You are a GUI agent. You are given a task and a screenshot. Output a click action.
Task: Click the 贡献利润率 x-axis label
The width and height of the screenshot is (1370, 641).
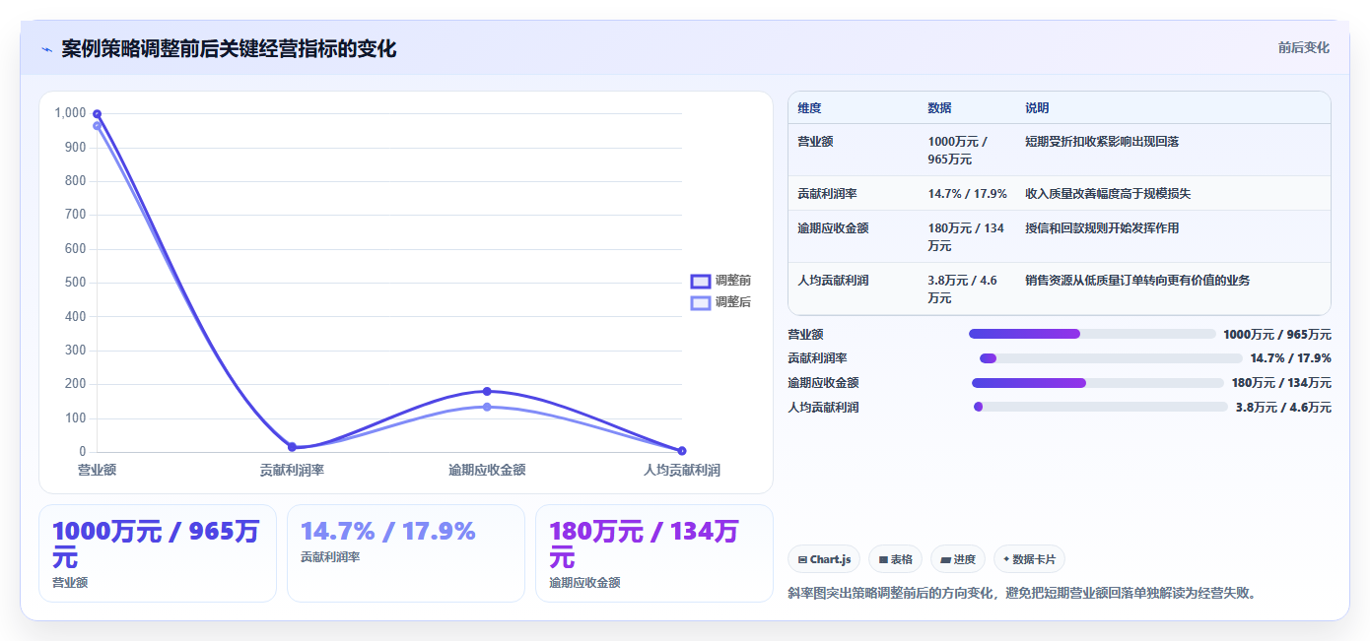[x=292, y=470]
